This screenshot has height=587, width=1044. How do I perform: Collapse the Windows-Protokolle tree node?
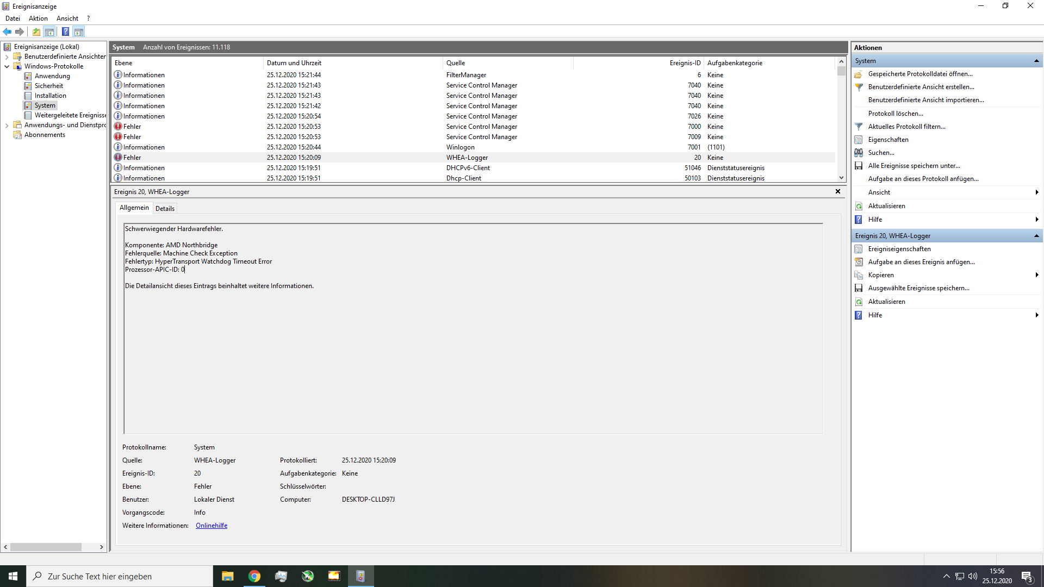pos(7,66)
